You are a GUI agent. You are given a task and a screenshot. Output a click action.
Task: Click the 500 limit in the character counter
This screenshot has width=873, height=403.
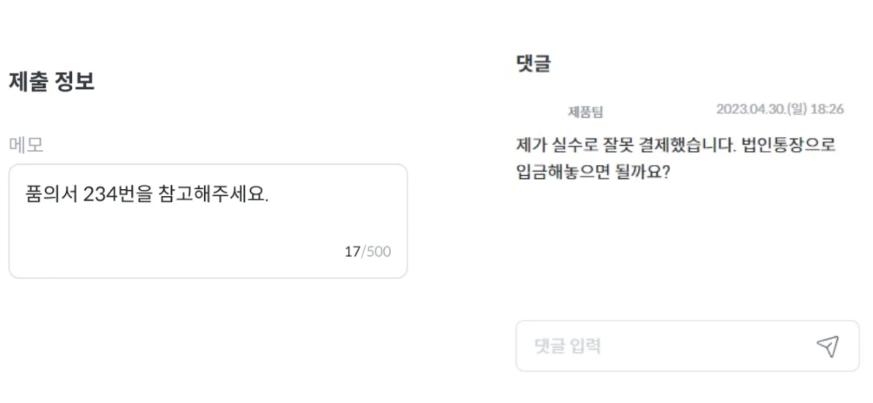point(378,254)
